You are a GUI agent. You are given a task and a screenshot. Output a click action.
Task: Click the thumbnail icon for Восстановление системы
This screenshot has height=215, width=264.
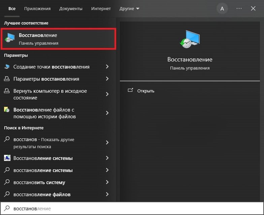[7, 158]
